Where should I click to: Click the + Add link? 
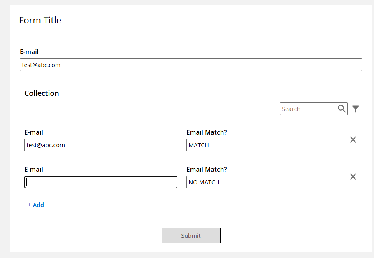[36, 205]
